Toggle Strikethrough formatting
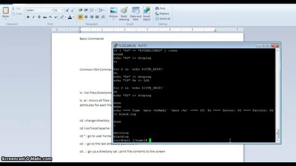Screen dimensions: 296x166 coord(45,17)
